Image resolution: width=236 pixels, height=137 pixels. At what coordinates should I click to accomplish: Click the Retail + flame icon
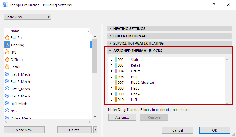(x=7, y=67)
